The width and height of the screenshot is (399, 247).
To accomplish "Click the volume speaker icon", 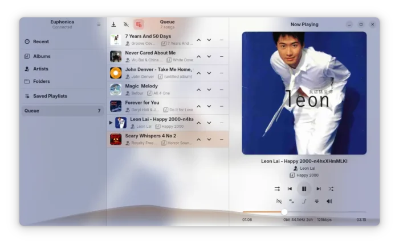I will [329, 201].
